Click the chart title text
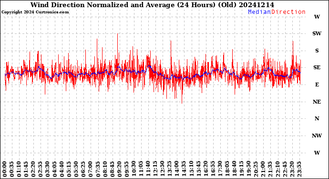This screenshot has height=179, width=329. [x=152, y=5]
